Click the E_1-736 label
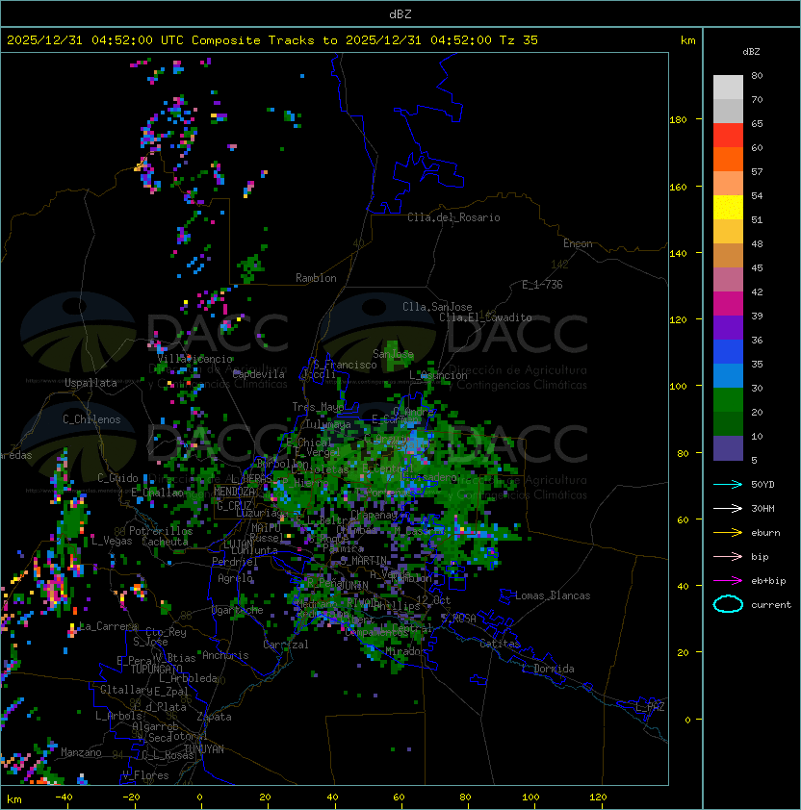 pyautogui.click(x=542, y=285)
